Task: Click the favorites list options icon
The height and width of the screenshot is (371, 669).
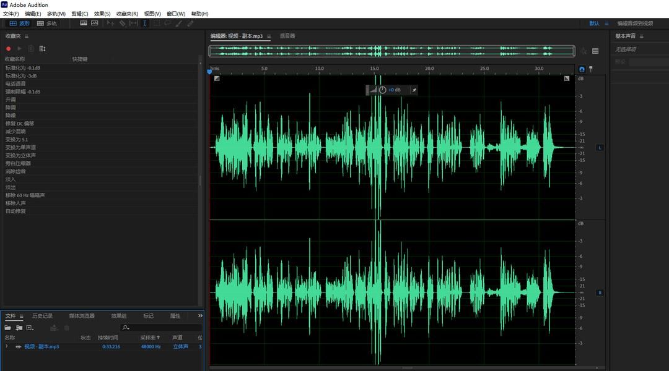Action: [42, 49]
